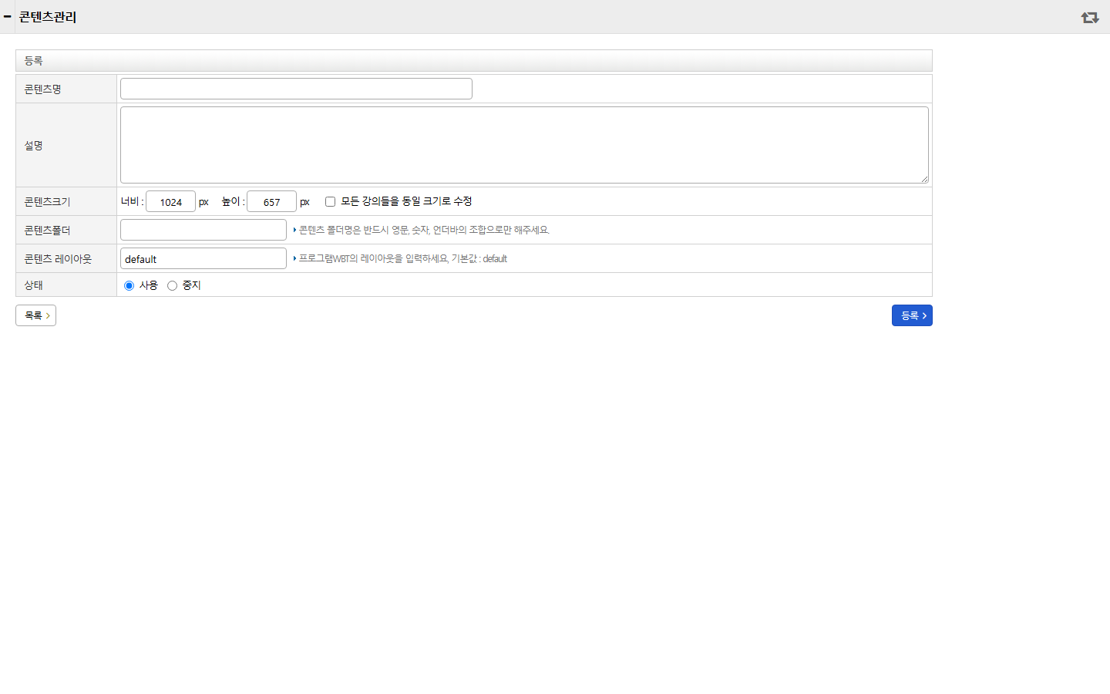The height and width of the screenshot is (694, 1110).
Task: Select the 높이 height field showing 657
Action: (271, 201)
